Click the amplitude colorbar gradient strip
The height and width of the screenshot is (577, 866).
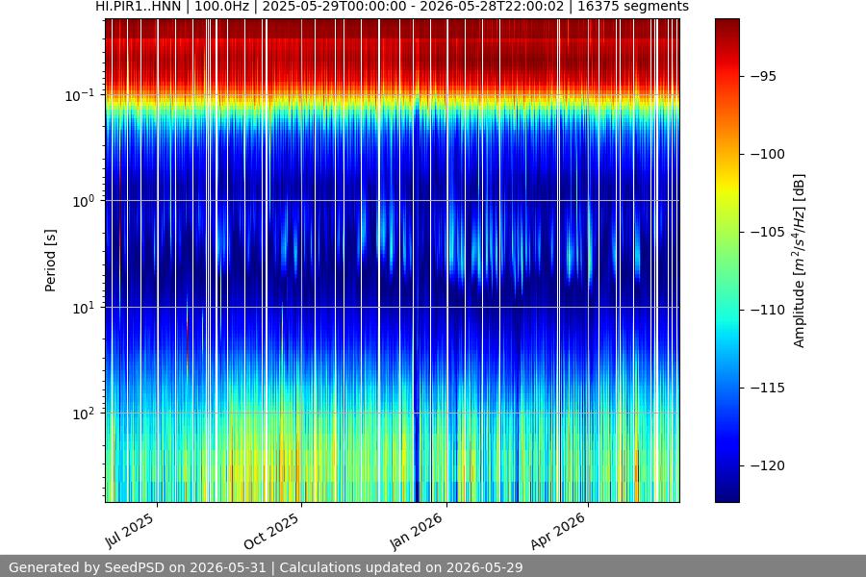point(726,260)
